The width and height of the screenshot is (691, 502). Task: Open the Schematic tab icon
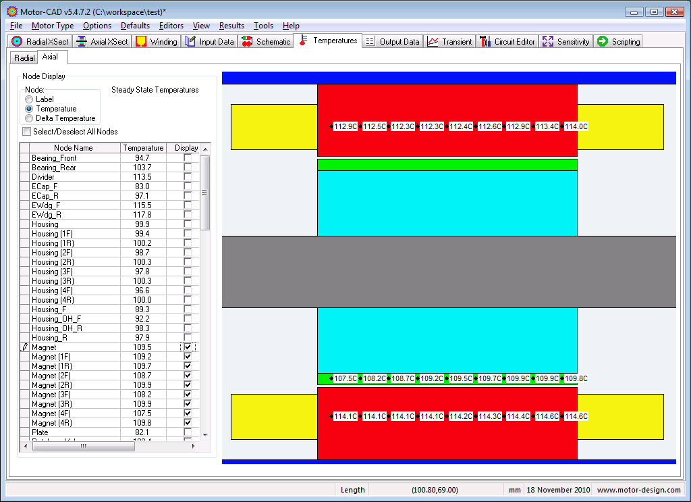tap(247, 41)
